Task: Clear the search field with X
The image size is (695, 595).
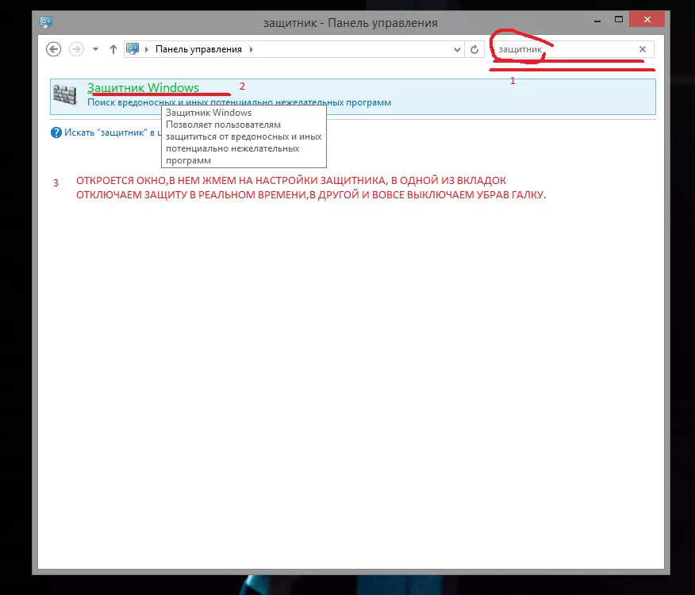Action: tap(643, 49)
